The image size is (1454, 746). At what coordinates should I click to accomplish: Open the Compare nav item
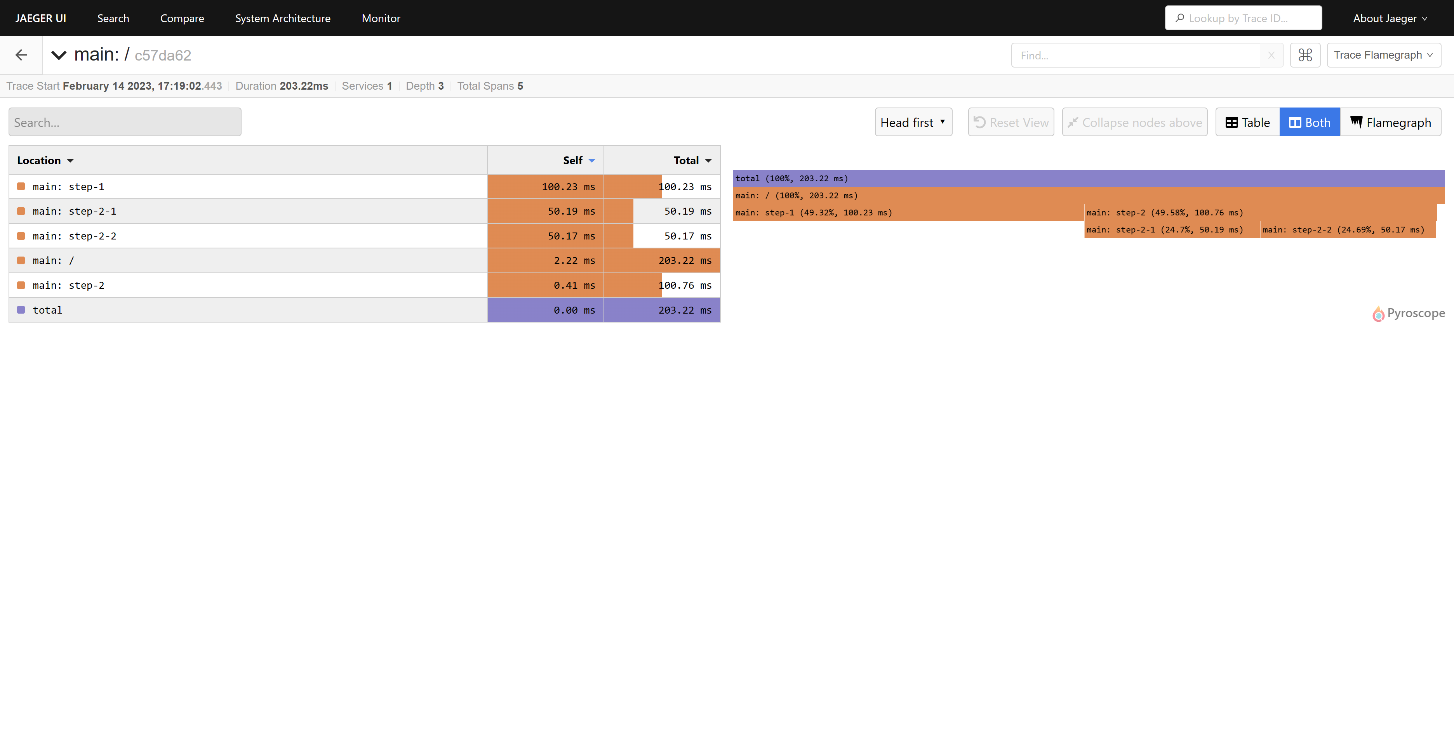tap(182, 18)
